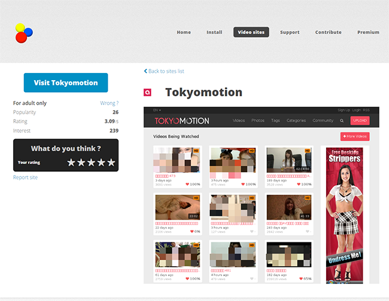Click the search magnifier in site preview
Screen dimensions: 389x301
(x=342, y=120)
